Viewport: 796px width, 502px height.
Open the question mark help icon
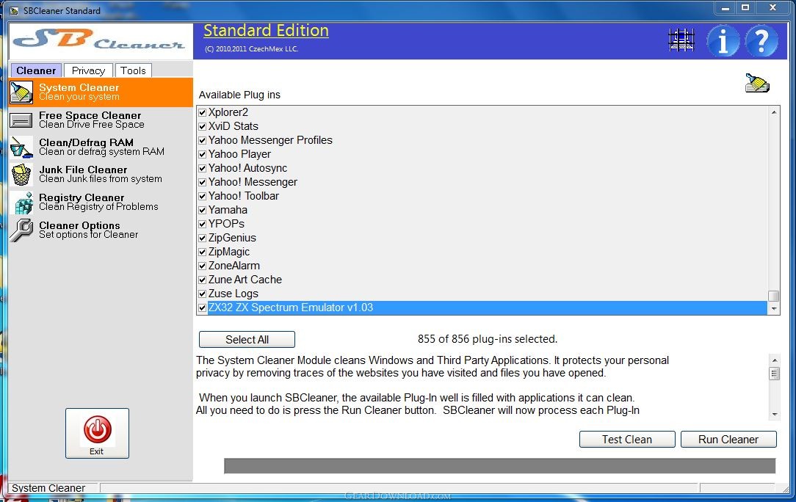(x=761, y=40)
